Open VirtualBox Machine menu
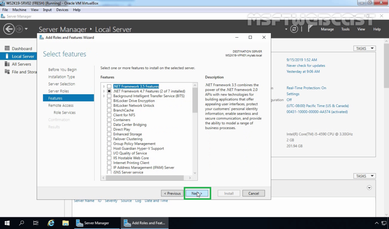 (19, 9)
